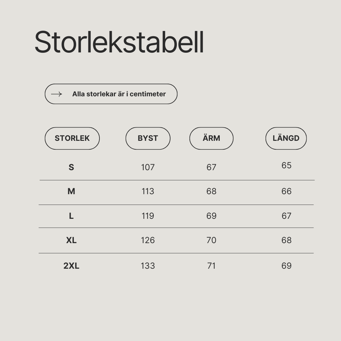Image resolution: width=341 pixels, height=341 pixels.
Task: Click the bust value 126 for XL
Action: pyautogui.click(x=148, y=240)
